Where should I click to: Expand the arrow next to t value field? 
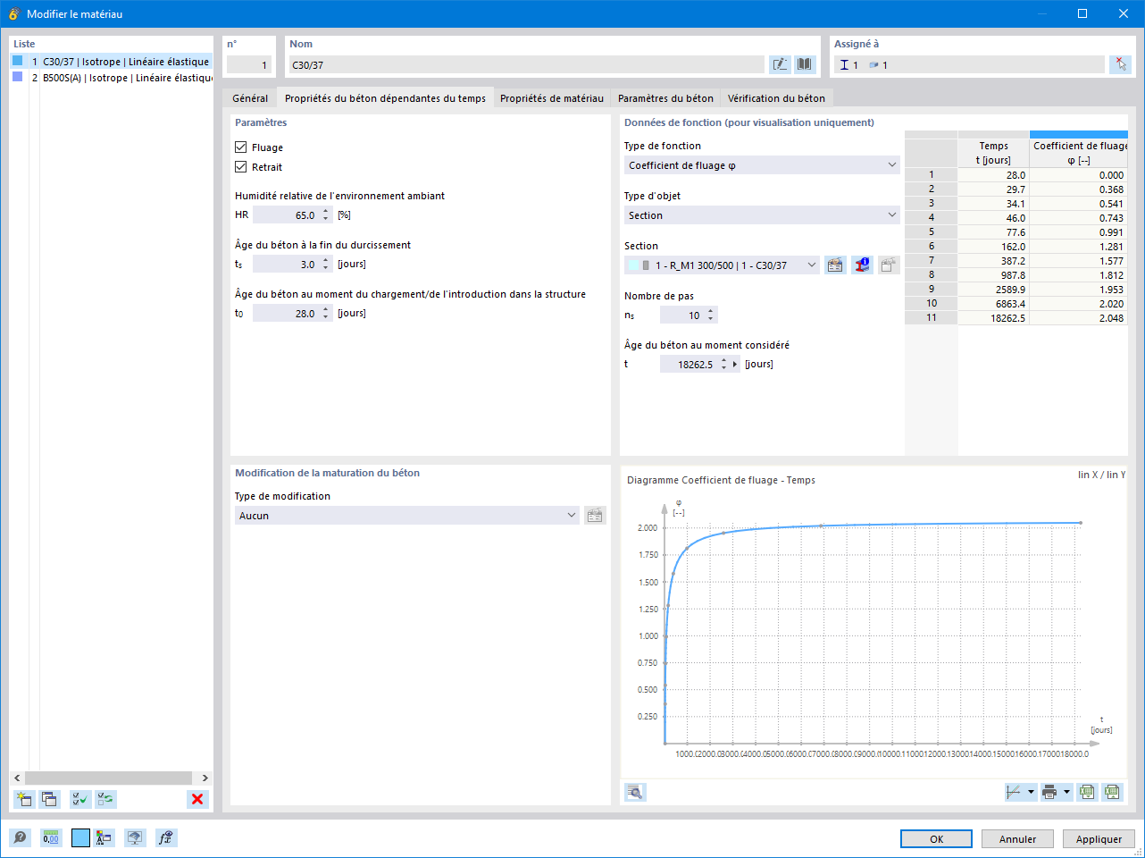tap(736, 365)
